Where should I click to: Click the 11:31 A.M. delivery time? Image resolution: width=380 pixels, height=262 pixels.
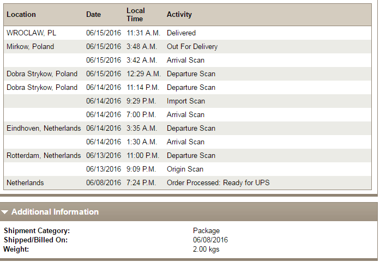(143, 33)
